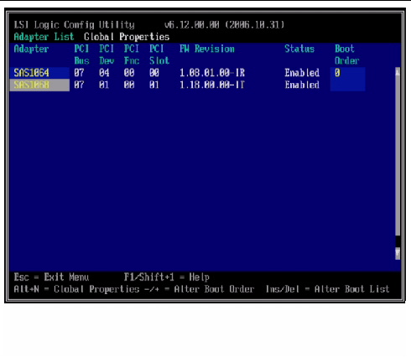Click the Esc = Exit Menu hint
This screenshot has height=357, width=411.
(51, 277)
